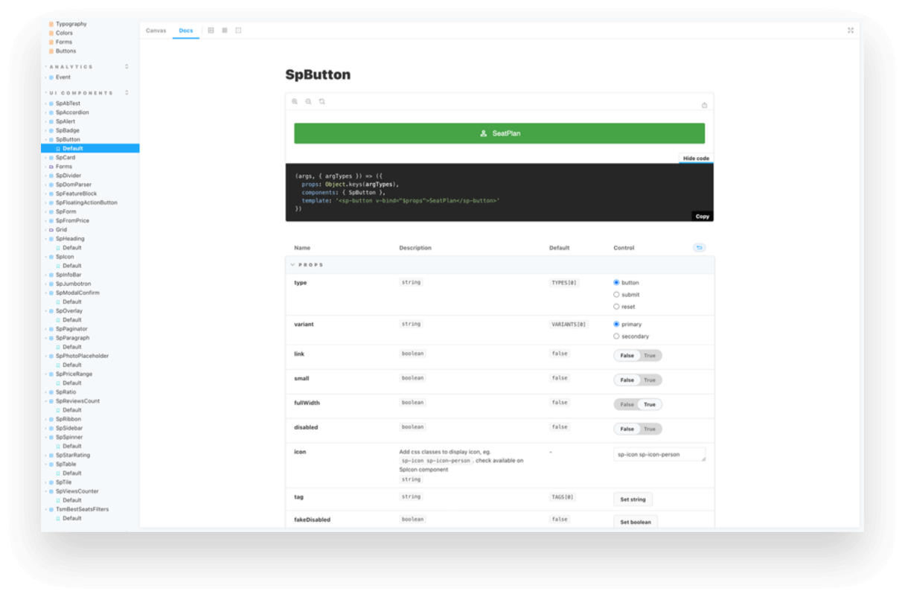905x597 pixels.
Task: Click inside the icon prop input field
Action: 659,453
